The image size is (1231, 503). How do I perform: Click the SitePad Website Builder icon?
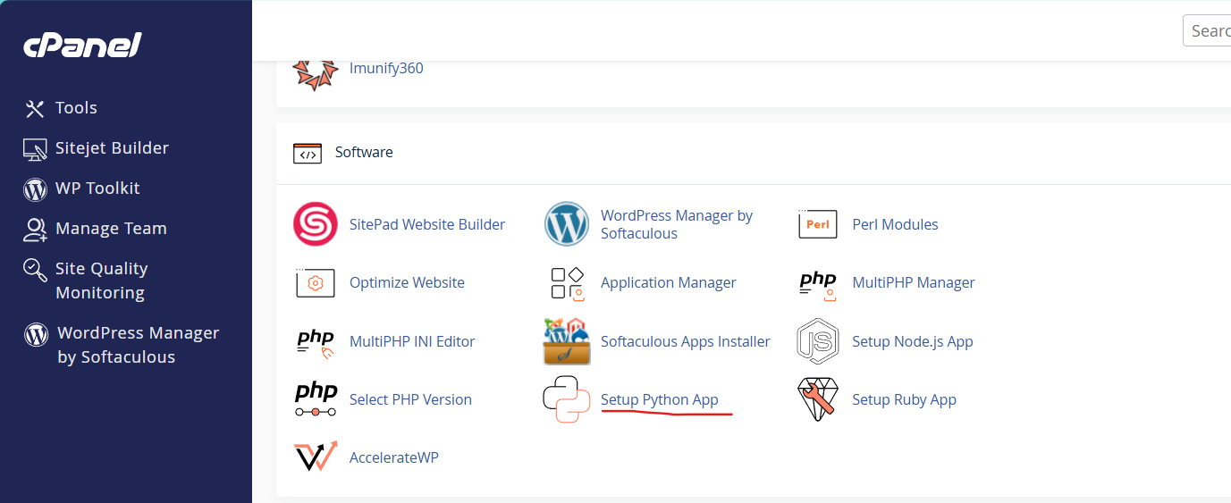point(316,224)
